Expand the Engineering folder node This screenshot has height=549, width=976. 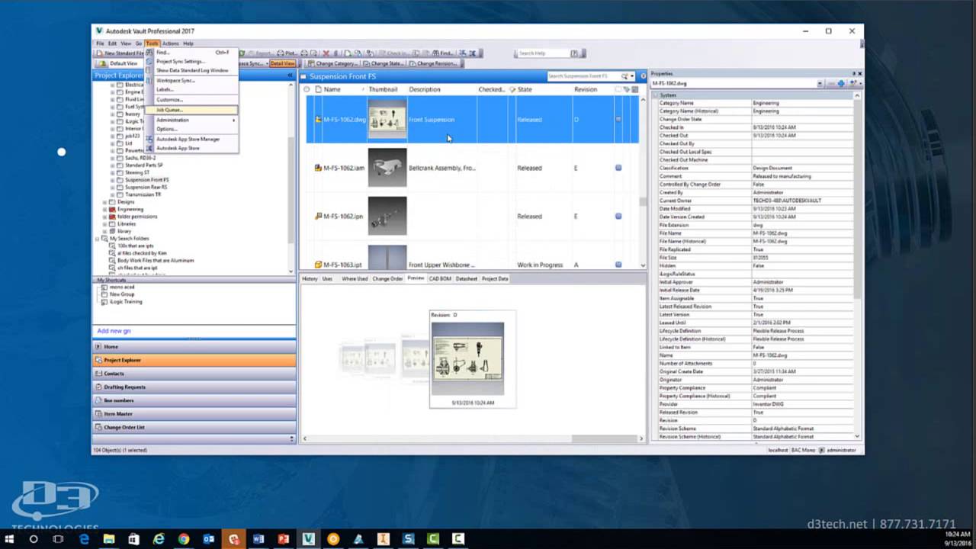click(105, 209)
